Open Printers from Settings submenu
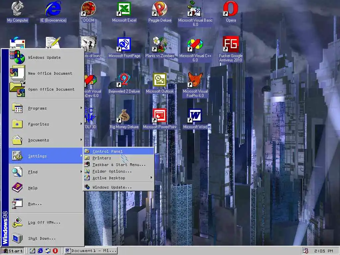This screenshot has height=255, width=340. point(119,158)
